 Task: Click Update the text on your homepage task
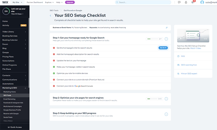coord(71,60)
